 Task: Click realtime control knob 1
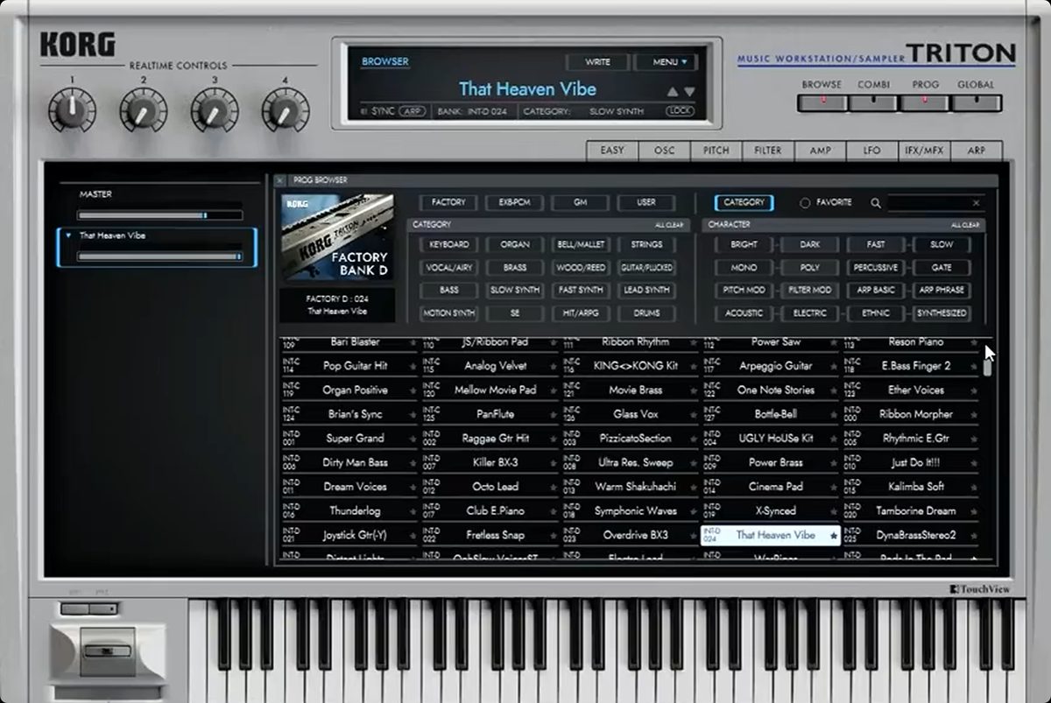coord(73,110)
